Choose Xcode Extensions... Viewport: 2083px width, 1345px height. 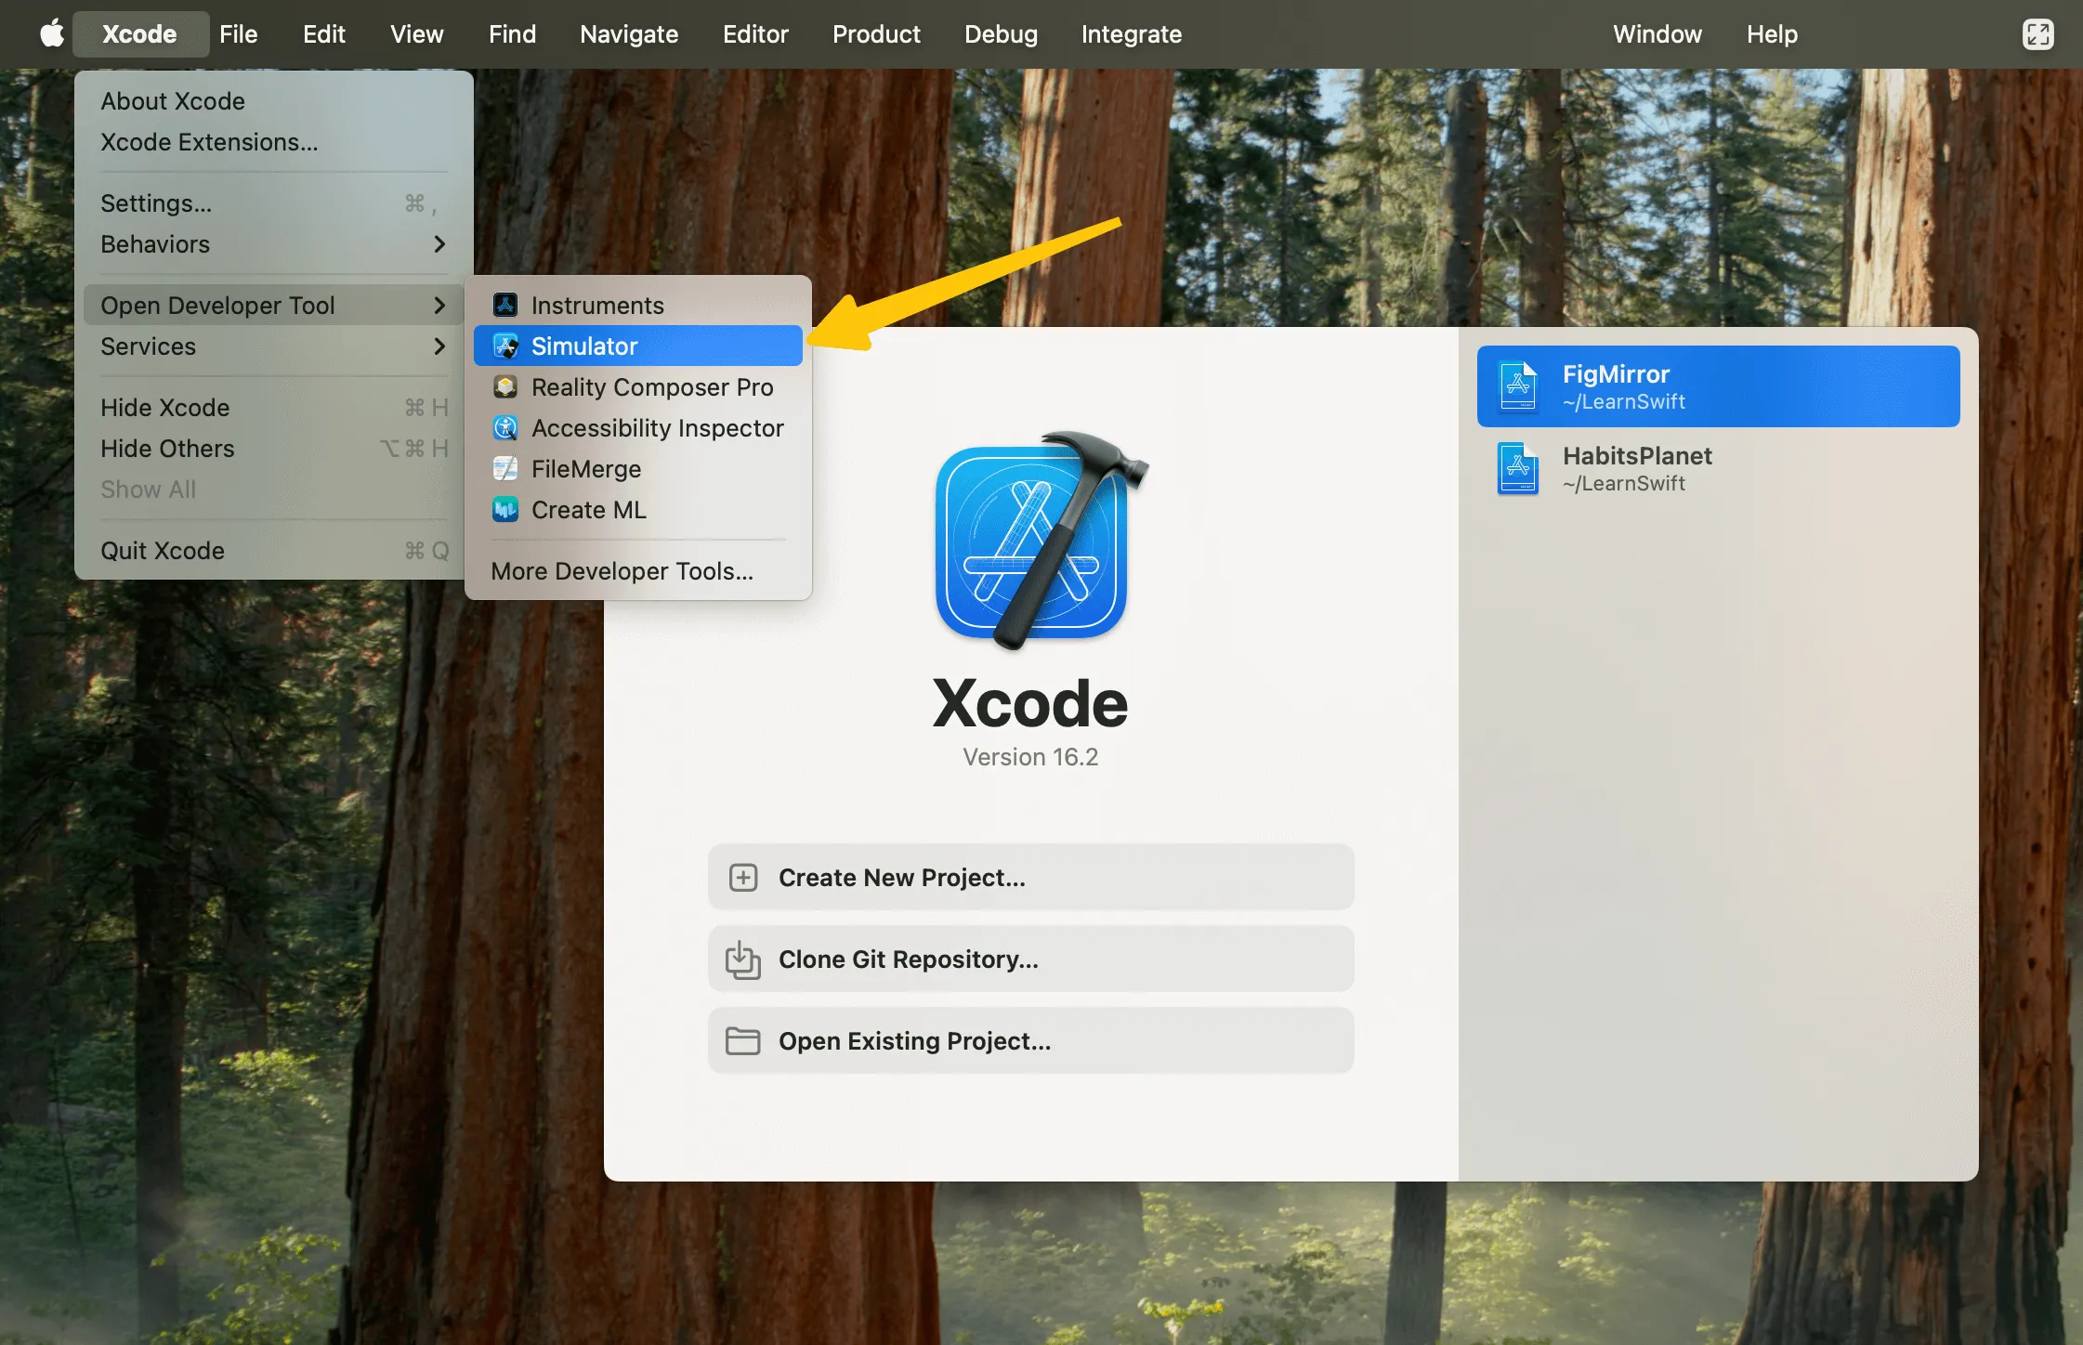(273, 141)
